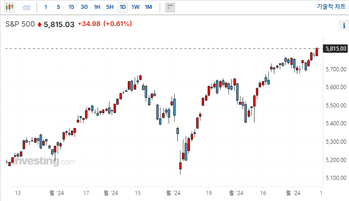Select the active 1D timeframe
The image size is (349, 201).
coord(123,7)
